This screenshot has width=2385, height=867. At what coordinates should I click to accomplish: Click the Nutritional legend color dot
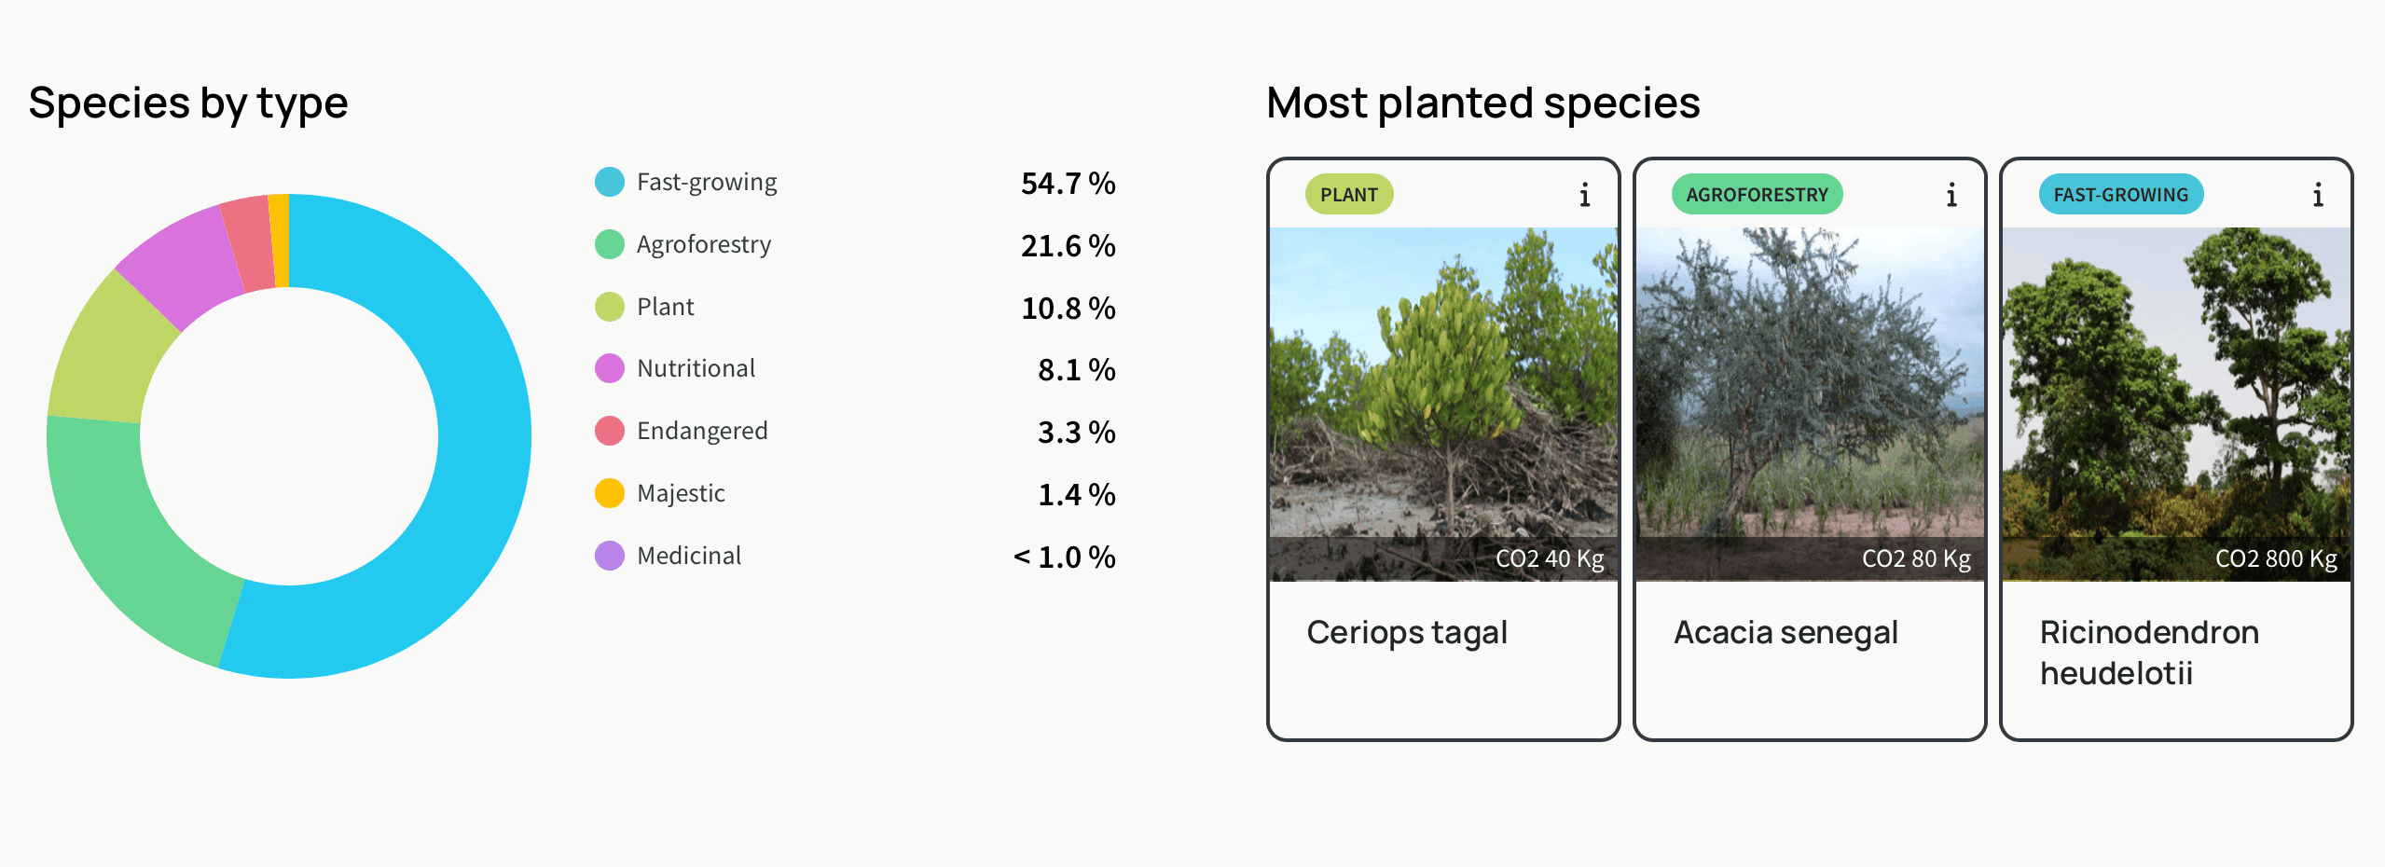click(610, 368)
